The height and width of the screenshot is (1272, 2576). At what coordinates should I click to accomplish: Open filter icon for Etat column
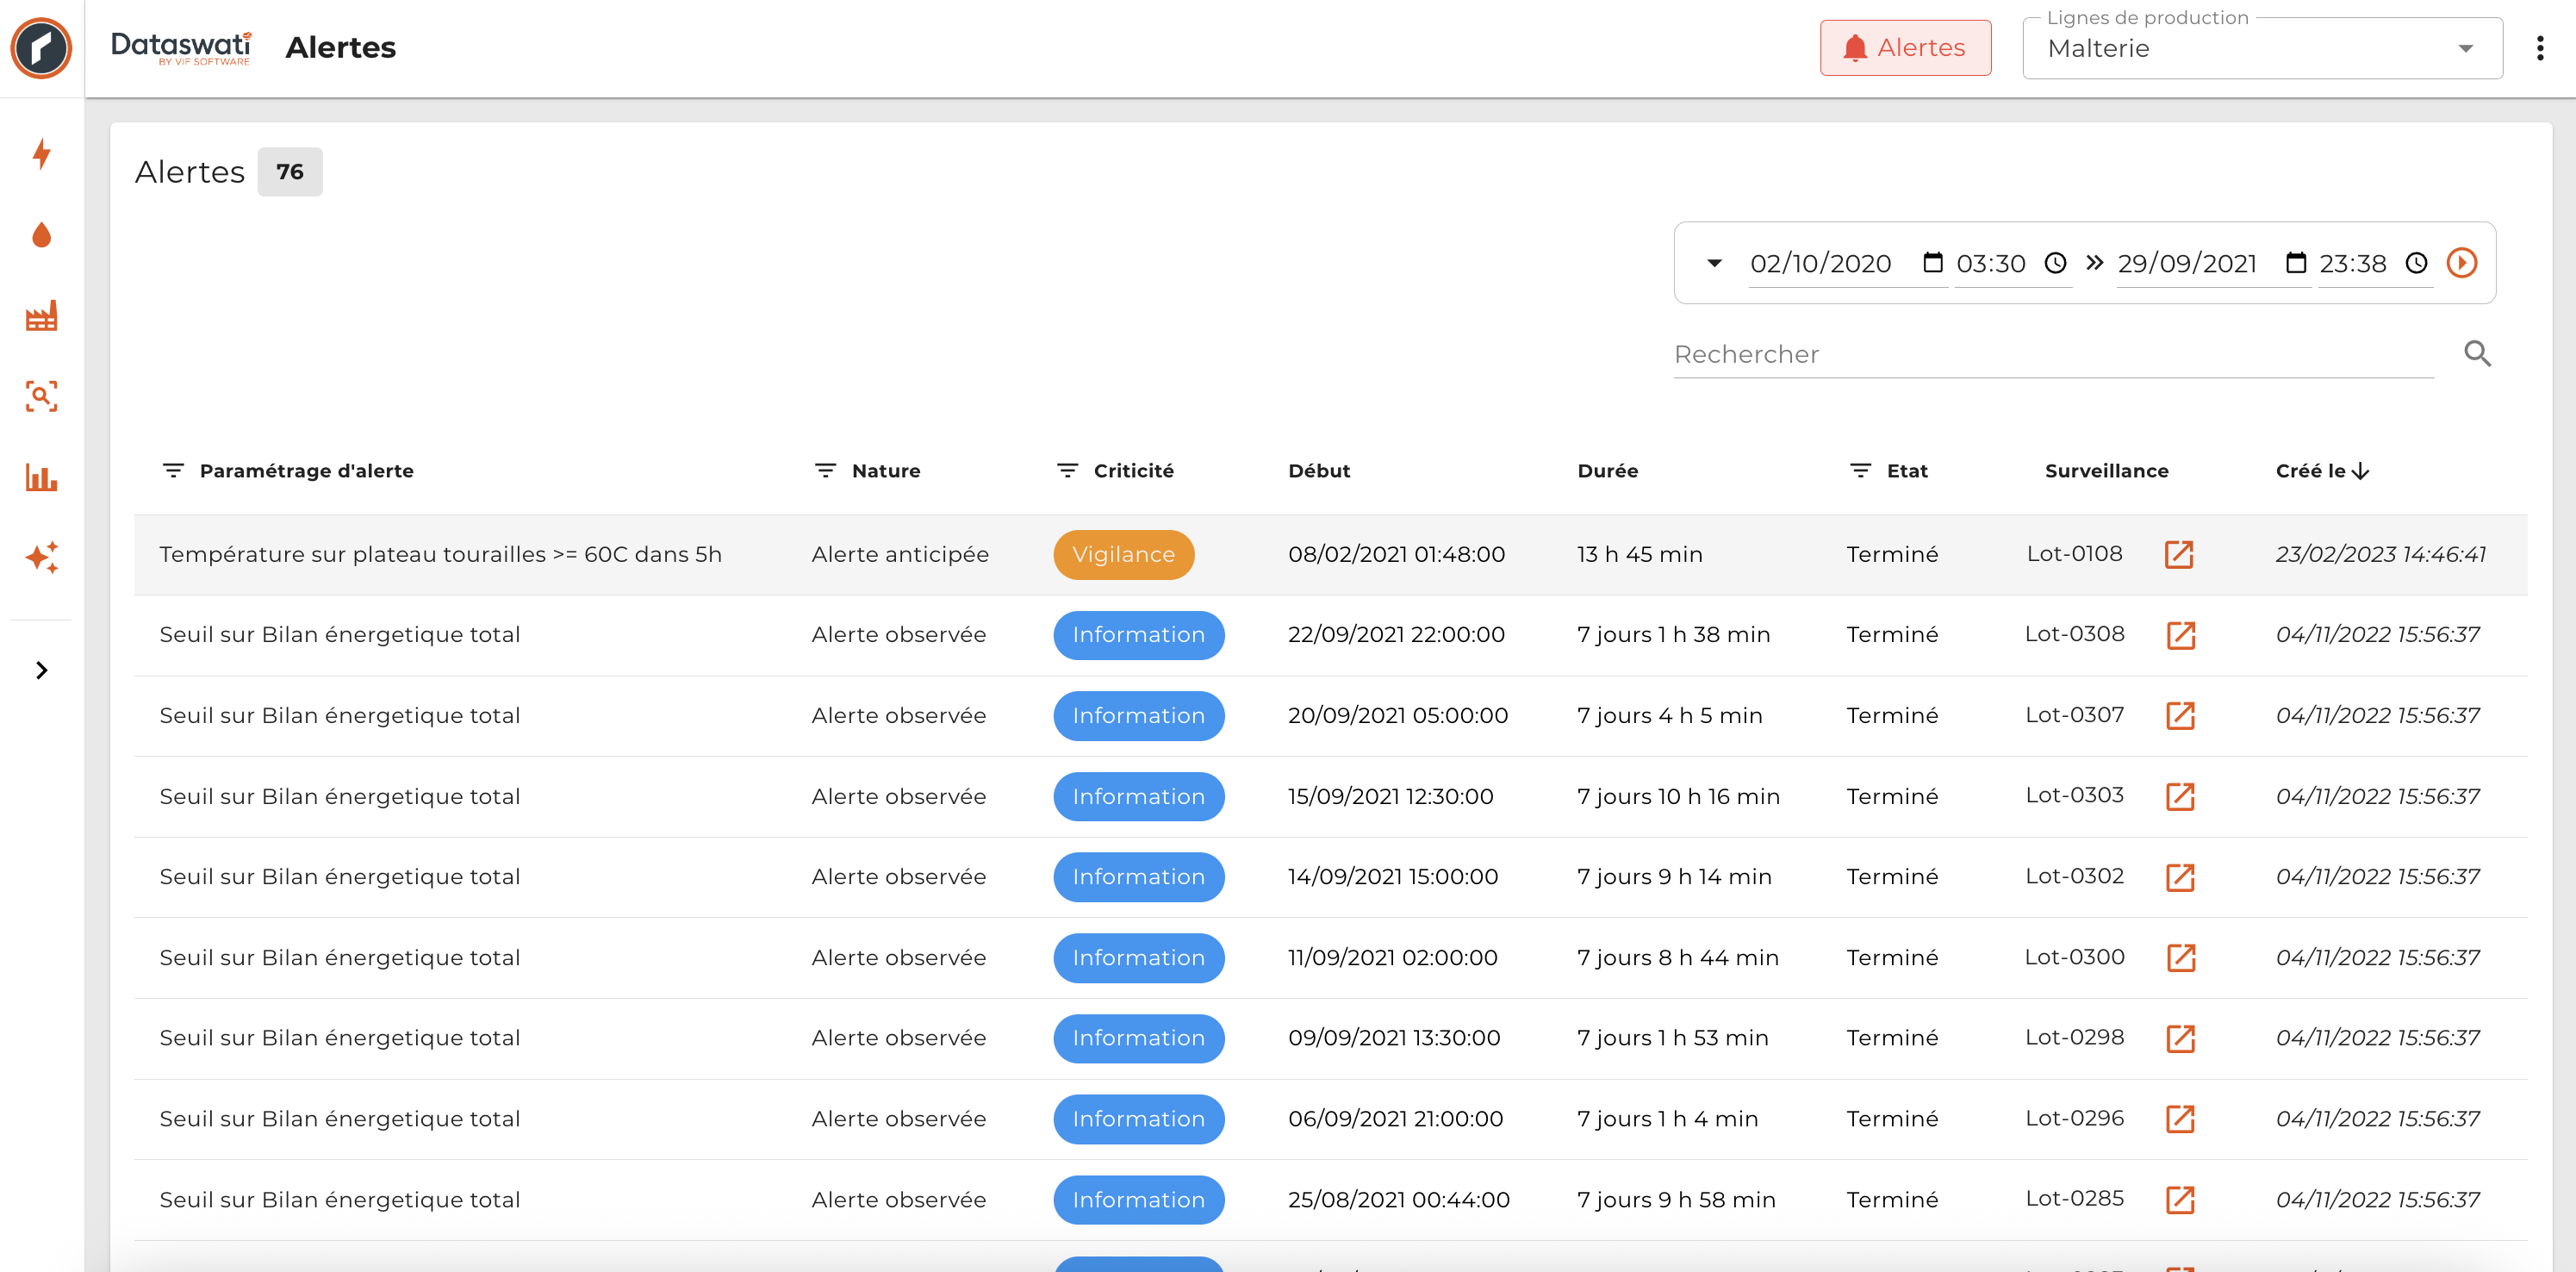tap(1860, 470)
